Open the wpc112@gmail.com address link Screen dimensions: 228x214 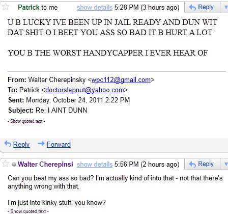tap(121, 79)
